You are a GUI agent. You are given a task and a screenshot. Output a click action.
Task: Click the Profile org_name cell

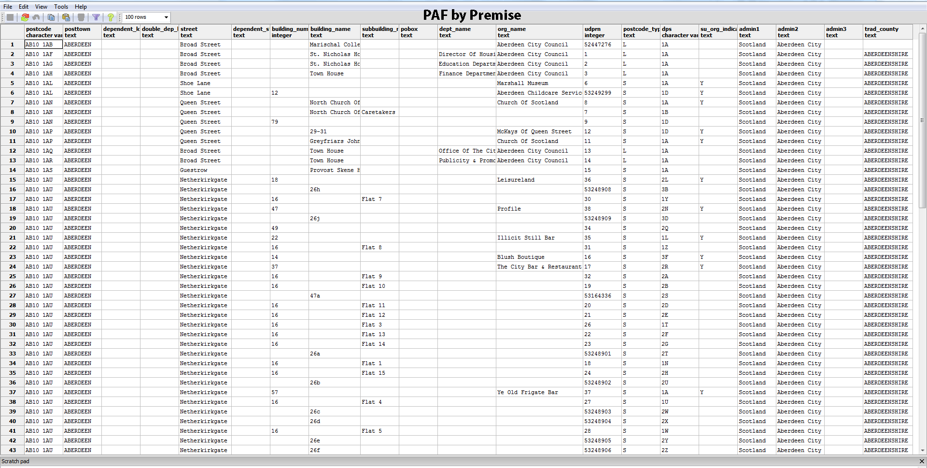pyautogui.click(x=539, y=209)
